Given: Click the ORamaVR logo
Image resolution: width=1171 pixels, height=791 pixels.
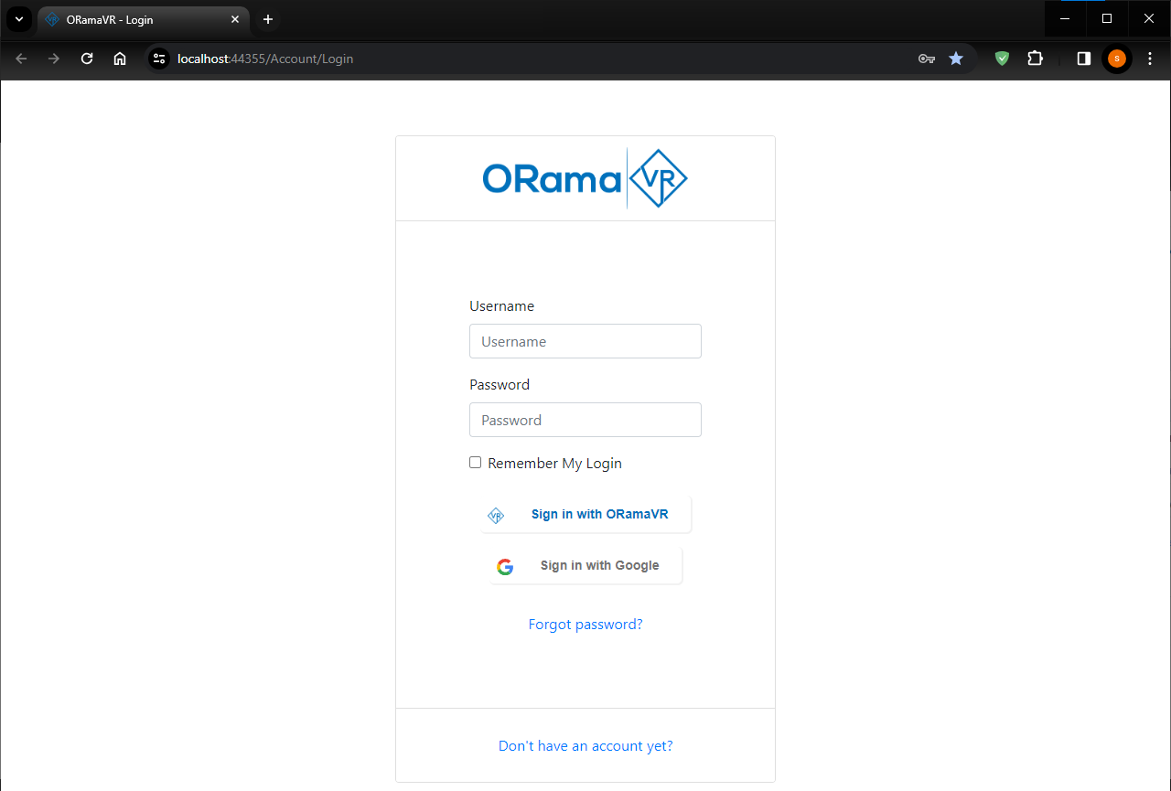Looking at the screenshot, I should pyautogui.click(x=585, y=178).
